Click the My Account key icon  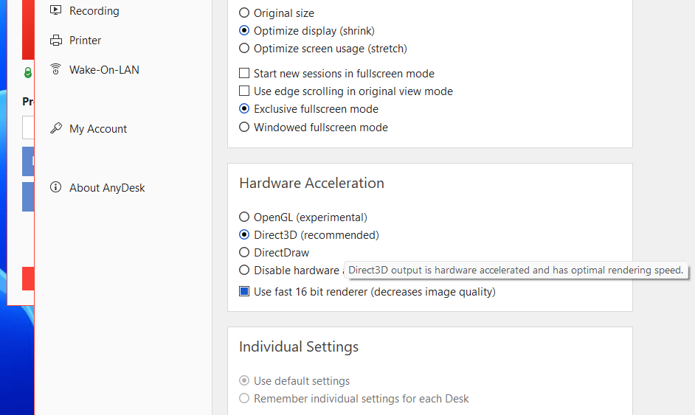(56, 128)
